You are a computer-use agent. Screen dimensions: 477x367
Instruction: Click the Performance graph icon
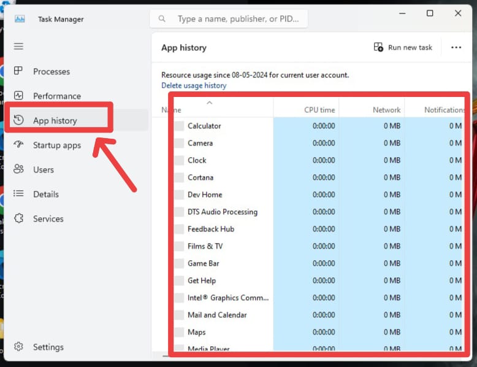[x=18, y=95]
